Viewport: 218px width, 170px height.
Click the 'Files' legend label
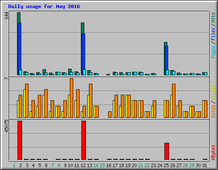[x=213, y=34]
